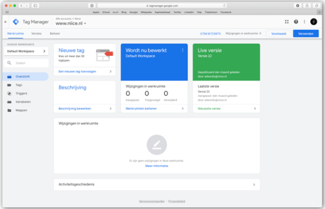Click chevron next to Nieuwste versie

(254, 108)
